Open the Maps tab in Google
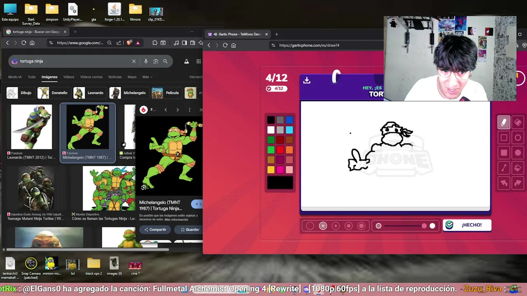This screenshot has width=527, height=296. coord(132,77)
